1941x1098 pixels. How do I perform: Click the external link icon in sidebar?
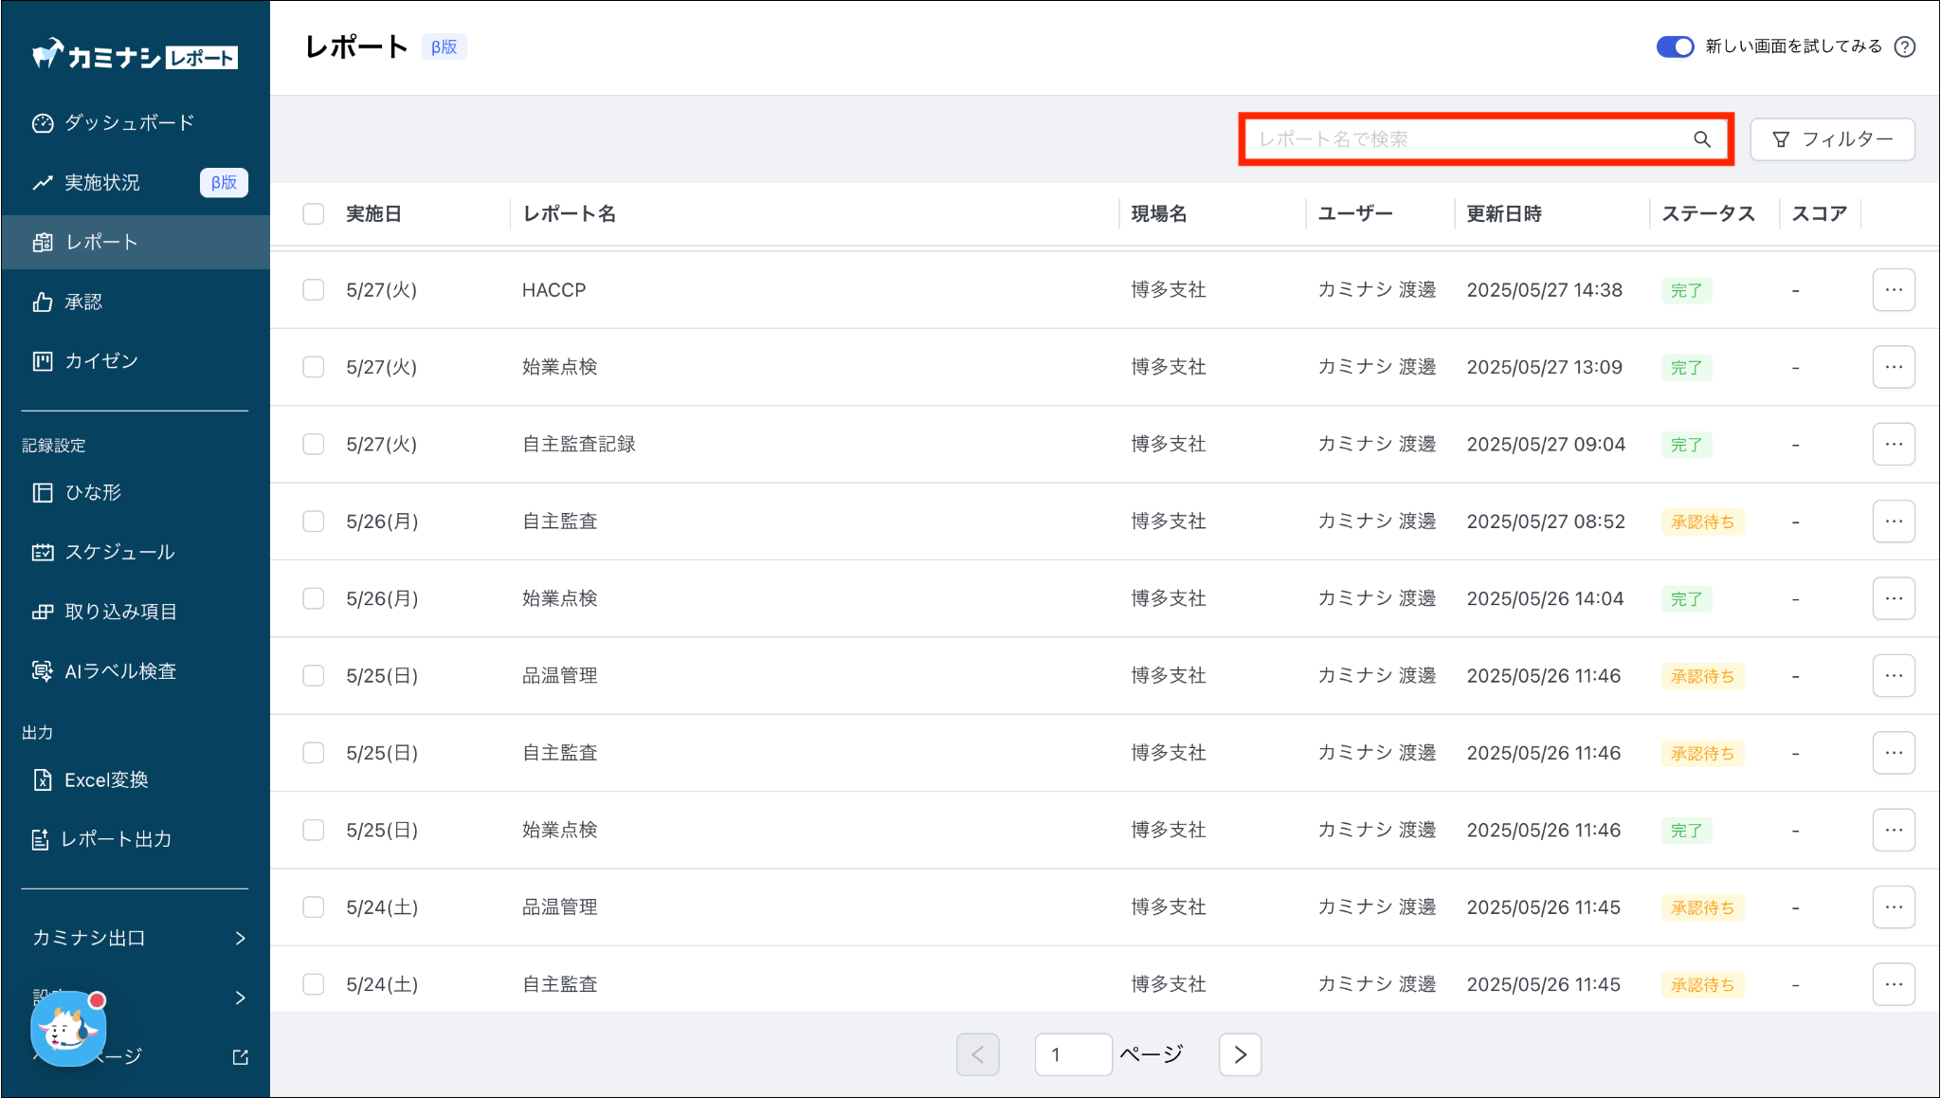[x=241, y=1056]
